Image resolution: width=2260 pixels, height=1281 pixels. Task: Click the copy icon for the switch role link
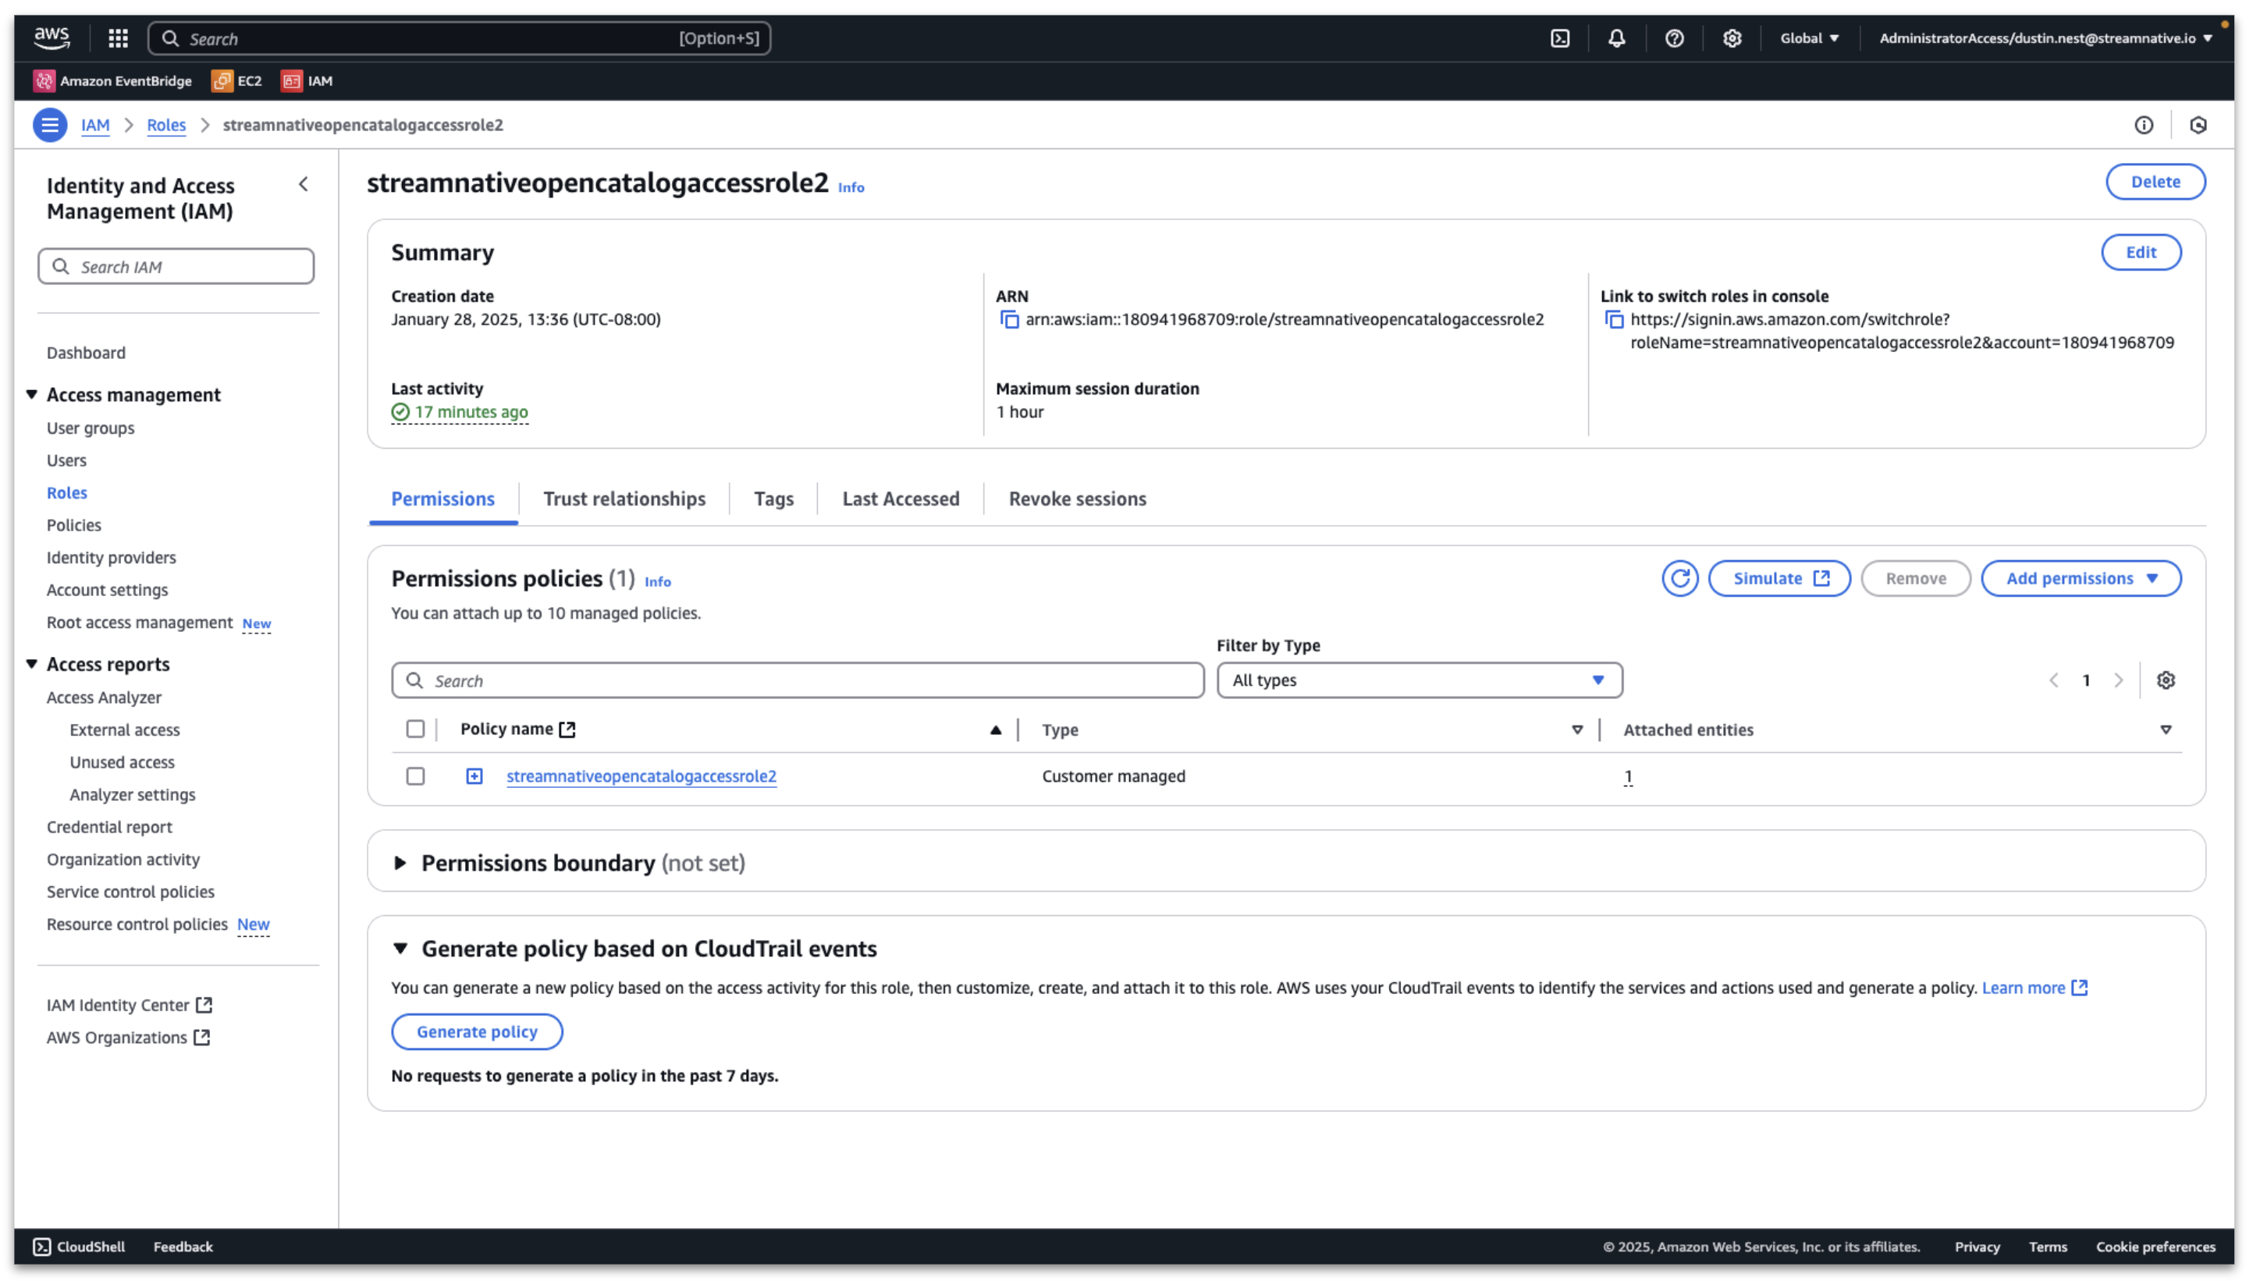pyautogui.click(x=1613, y=320)
